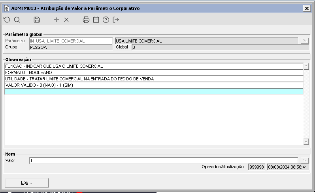The image size is (315, 193).
Task: Select the UTILIDADE - TRATAR LIMITE COMERCIAL line
Action: pos(154,79)
